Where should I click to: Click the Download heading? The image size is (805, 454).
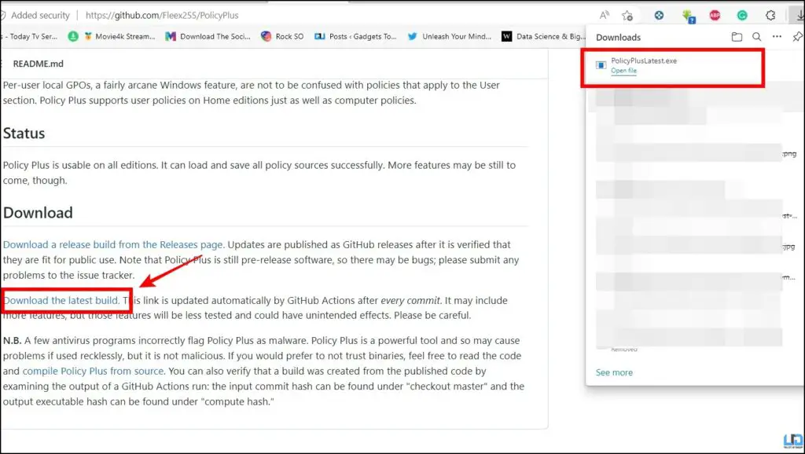(x=38, y=213)
